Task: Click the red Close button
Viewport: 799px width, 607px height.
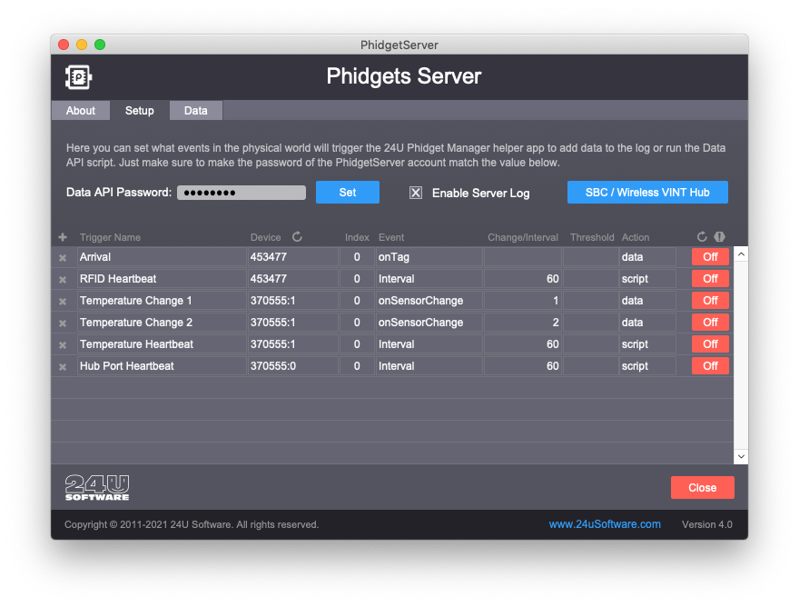Action: click(702, 488)
